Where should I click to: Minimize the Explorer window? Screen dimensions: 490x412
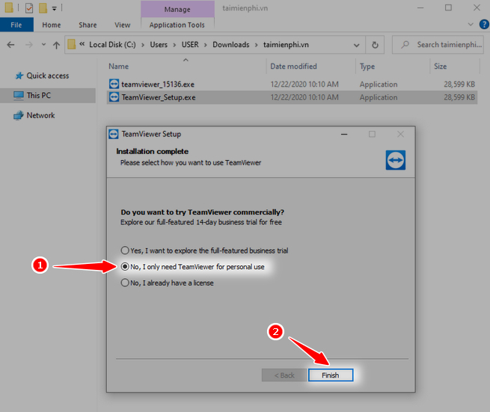[x=420, y=7]
